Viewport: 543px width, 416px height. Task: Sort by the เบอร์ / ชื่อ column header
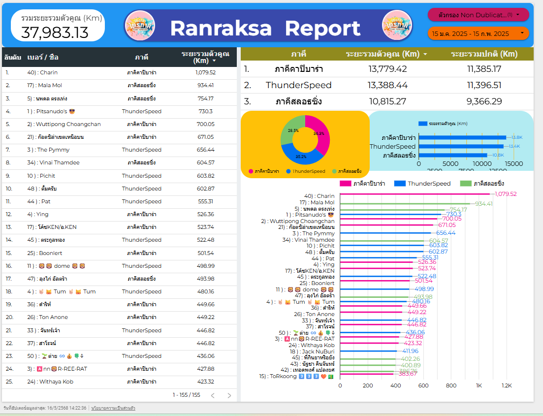[x=43, y=57]
